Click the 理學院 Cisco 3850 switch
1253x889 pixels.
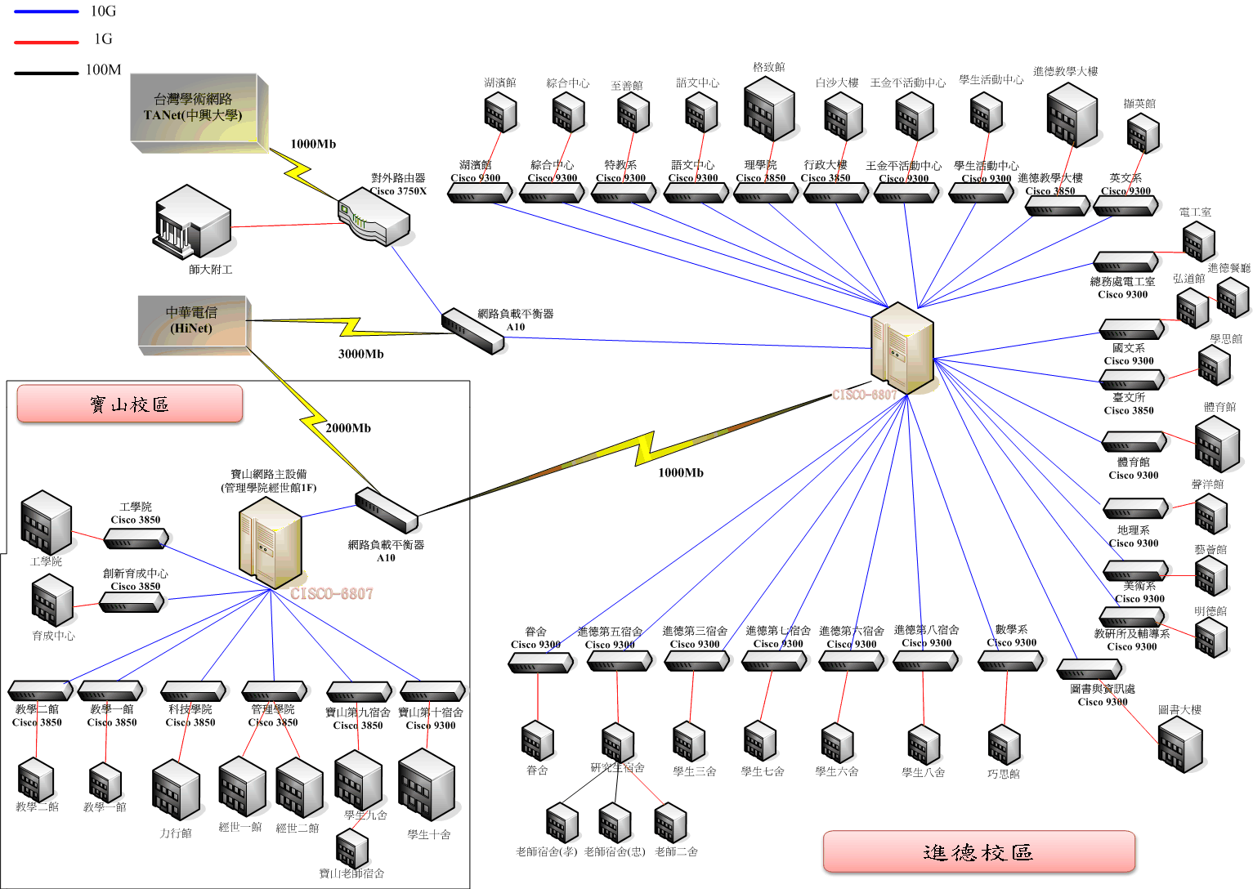click(x=765, y=193)
